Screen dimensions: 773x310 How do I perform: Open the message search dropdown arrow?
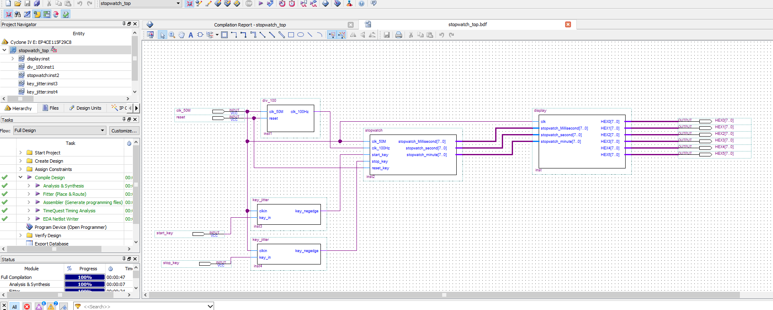tap(210, 306)
